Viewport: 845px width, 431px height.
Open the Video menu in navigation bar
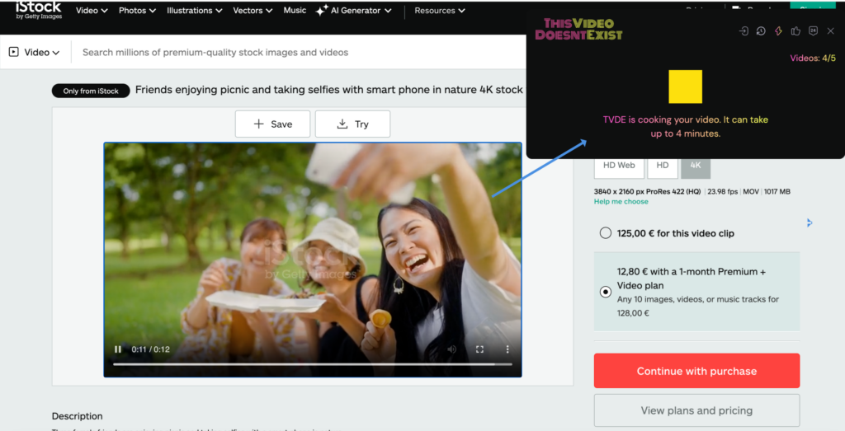(x=92, y=10)
